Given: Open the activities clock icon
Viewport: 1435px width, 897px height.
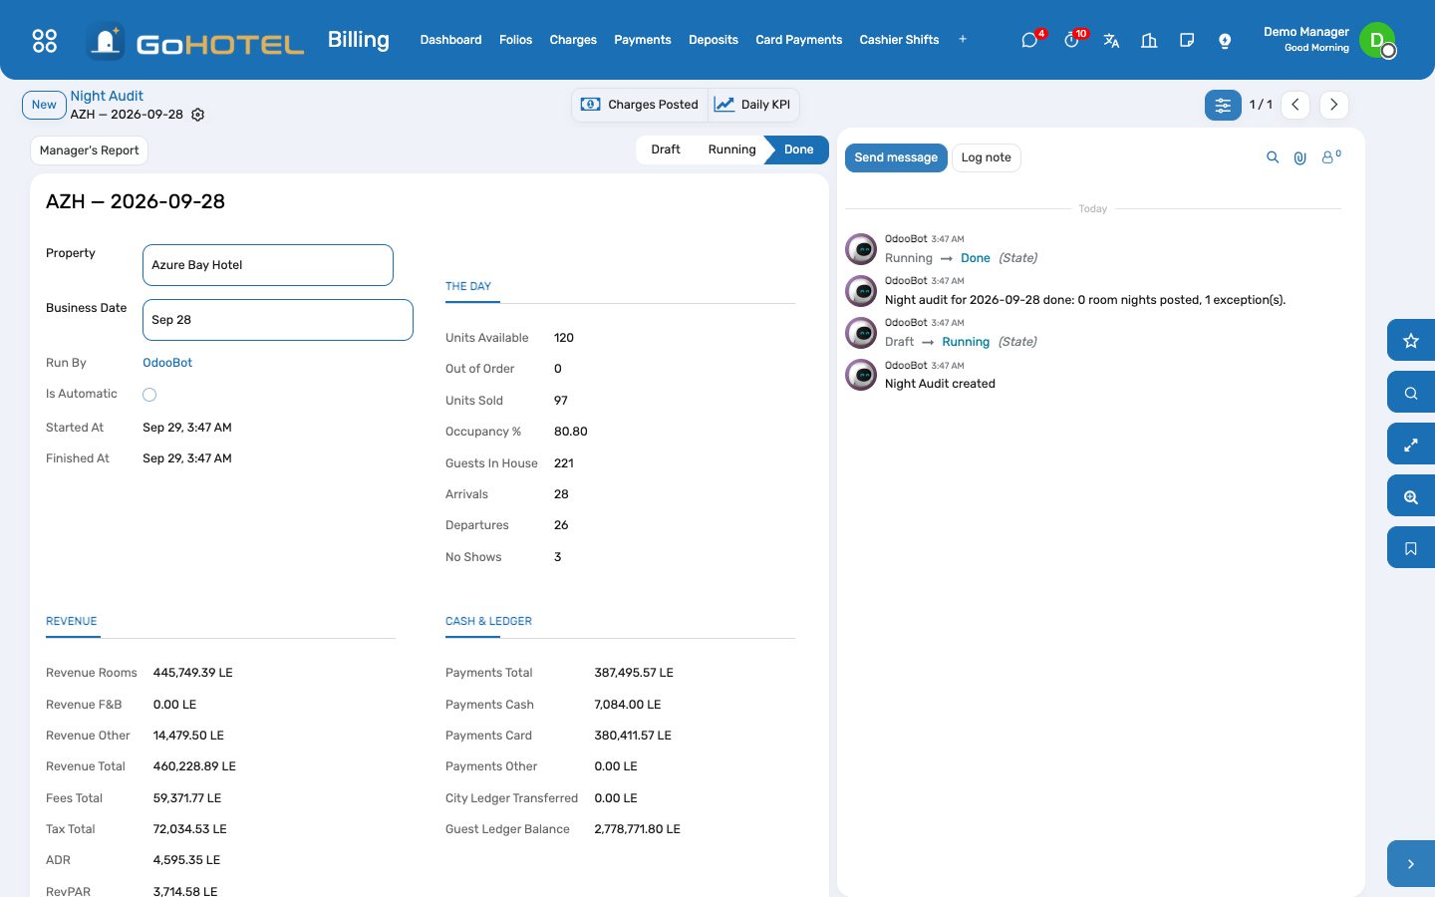Looking at the screenshot, I should [x=1071, y=40].
